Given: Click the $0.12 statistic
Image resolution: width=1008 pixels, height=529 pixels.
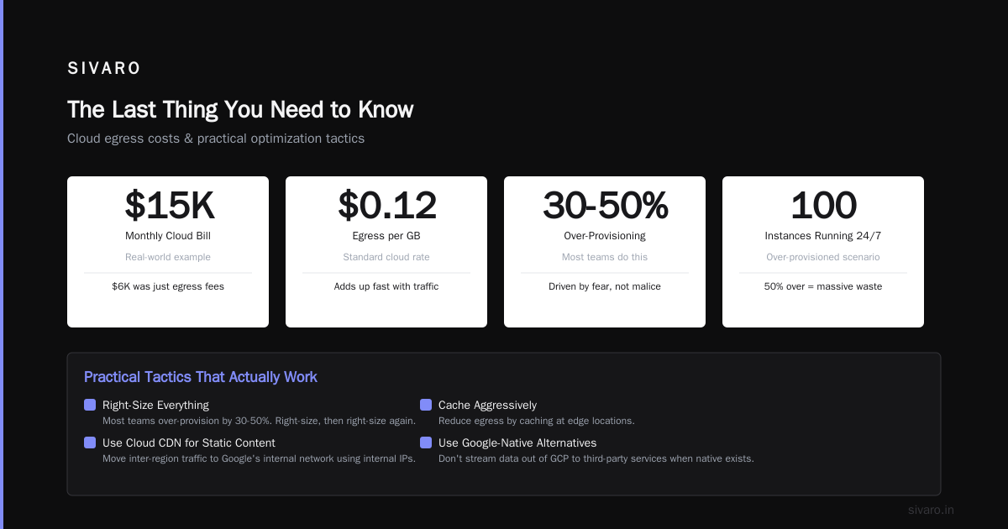Looking at the screenshot, I should click(386, 206).
